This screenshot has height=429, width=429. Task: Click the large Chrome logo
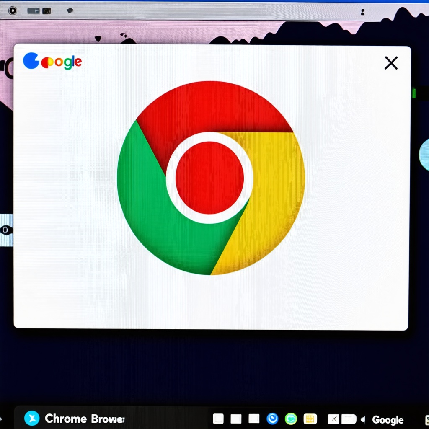click(x=211, y=178)
